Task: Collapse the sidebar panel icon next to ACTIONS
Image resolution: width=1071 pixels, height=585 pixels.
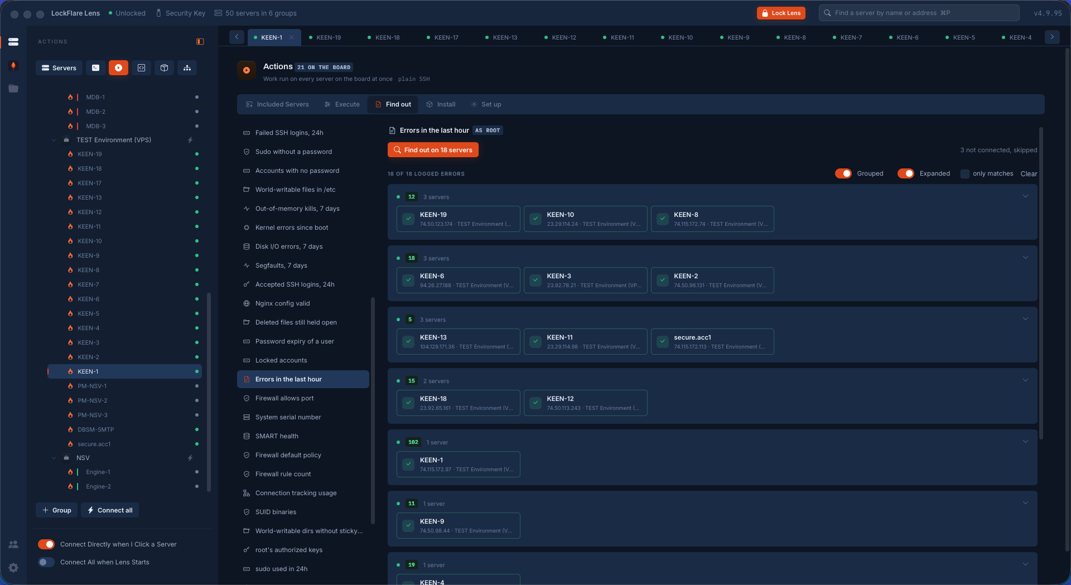Action: (200, 42)
